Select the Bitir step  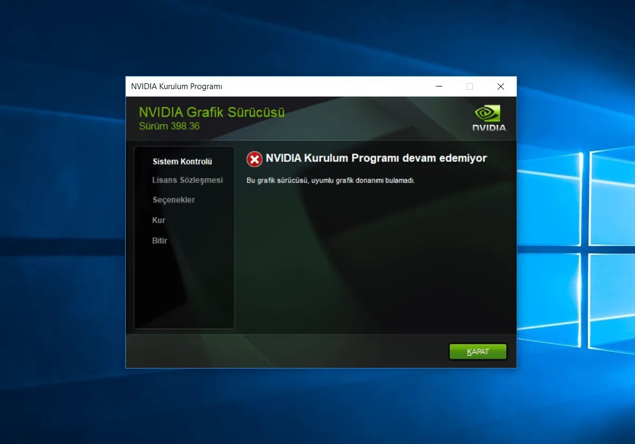[x=160, y=240]
